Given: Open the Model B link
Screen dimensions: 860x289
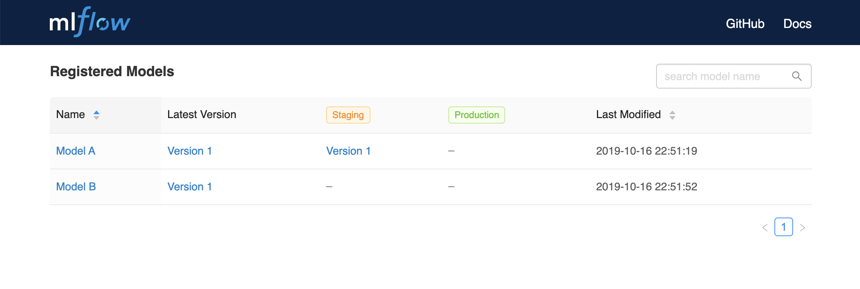Looking at the screenshot, I should click(x=76, y=187).
